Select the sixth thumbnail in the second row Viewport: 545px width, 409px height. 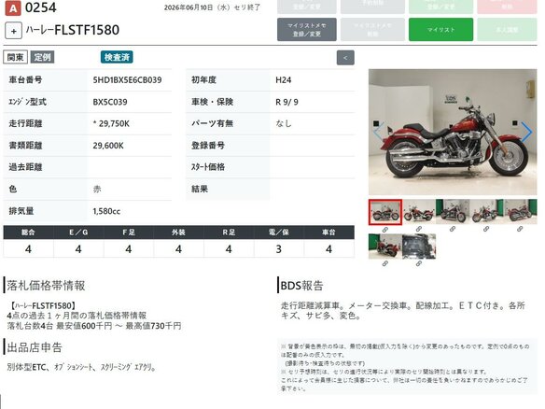[x=385, y=247]
